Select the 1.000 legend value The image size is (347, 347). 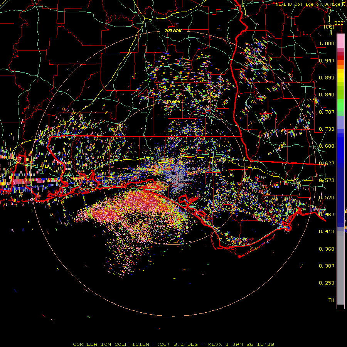pos(327,43)
